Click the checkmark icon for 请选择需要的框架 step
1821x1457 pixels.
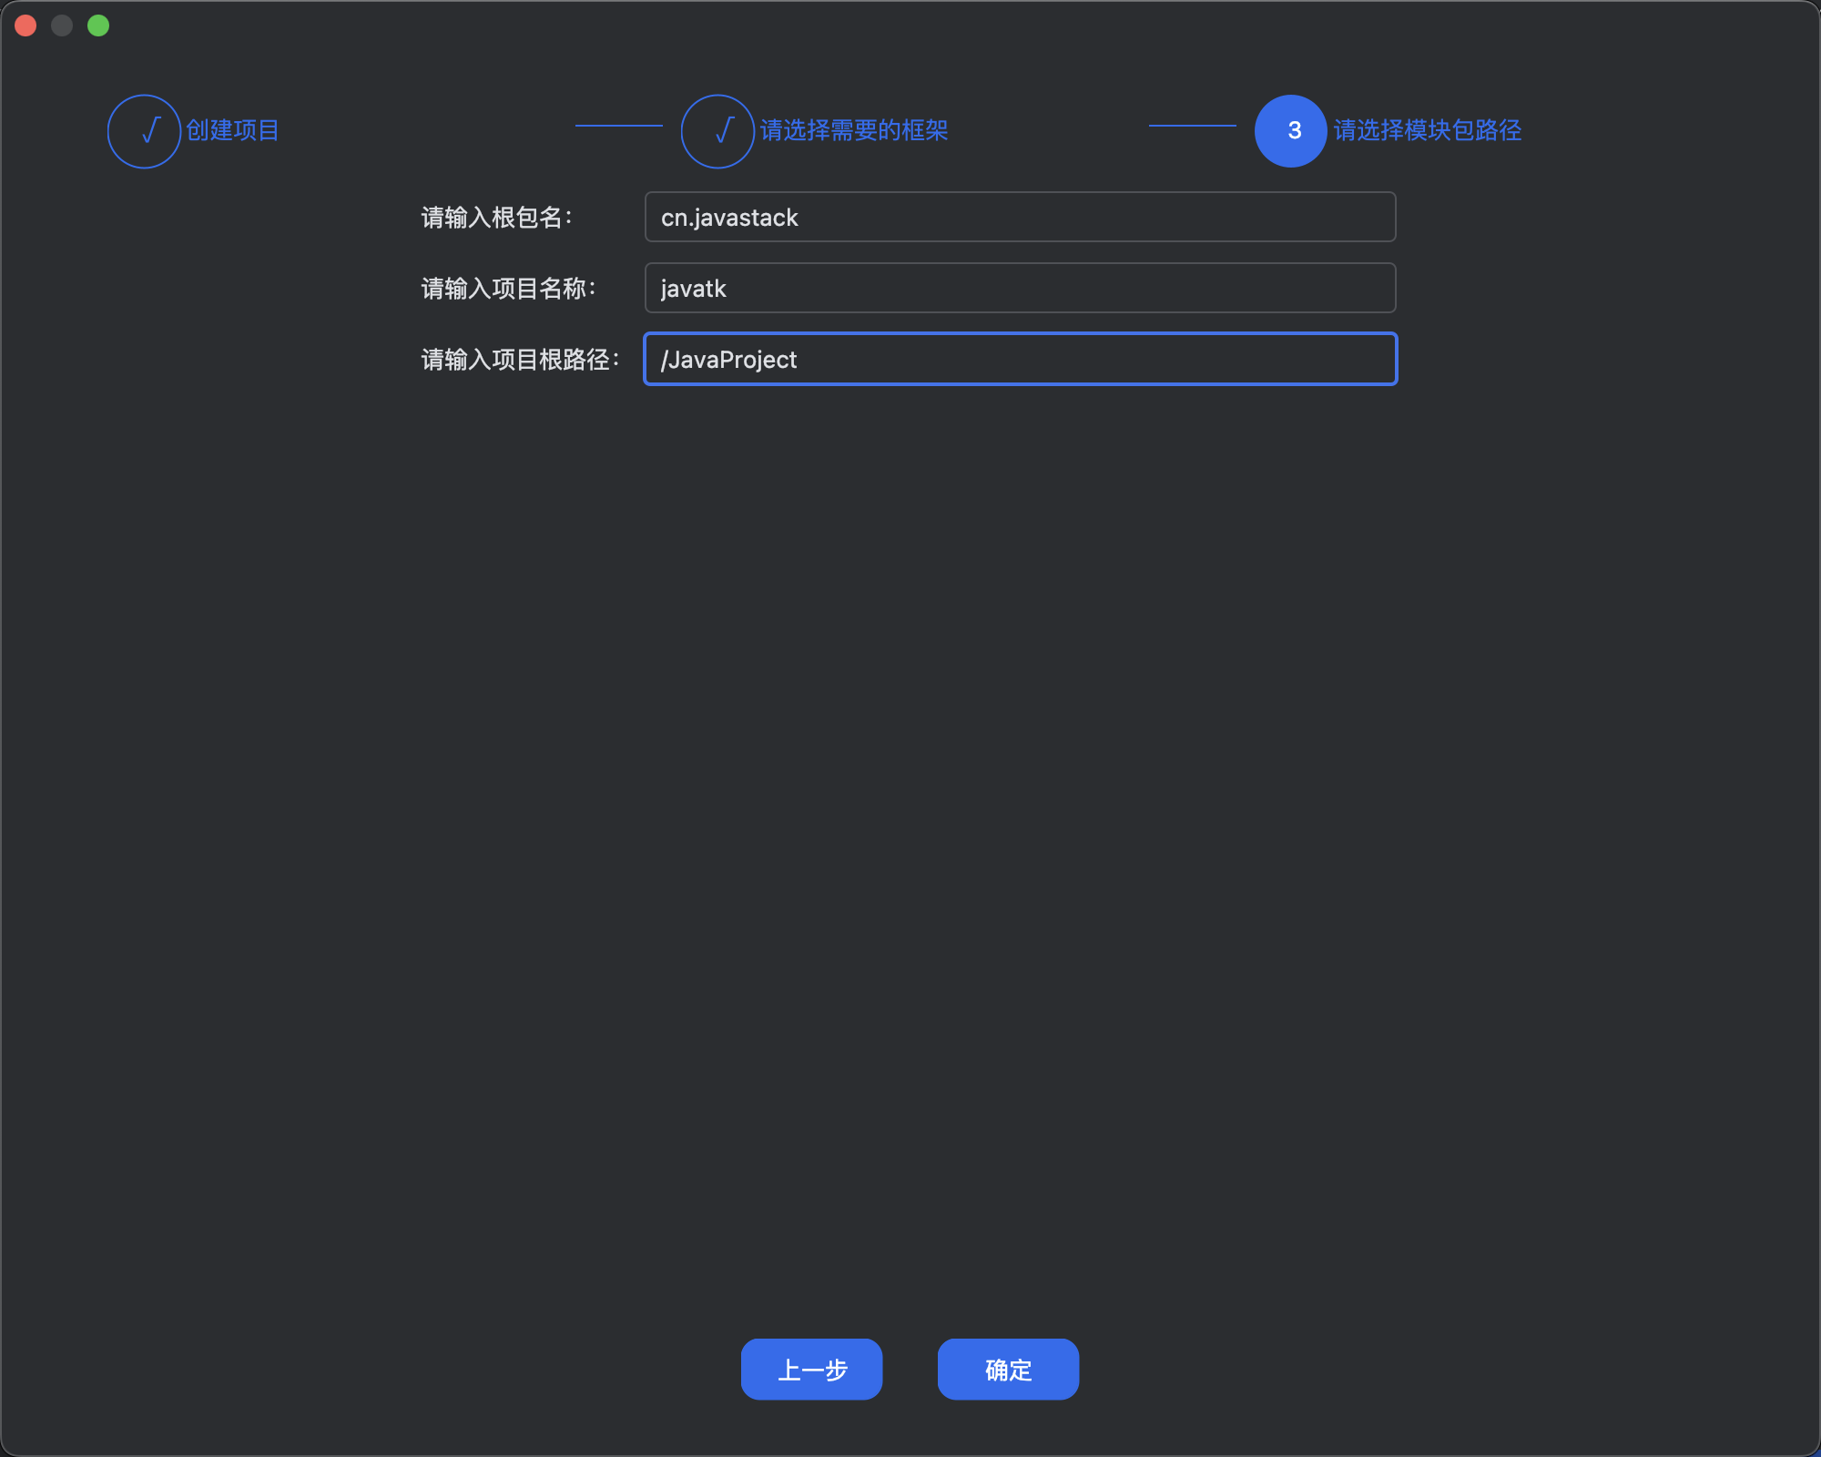(717, 130)
